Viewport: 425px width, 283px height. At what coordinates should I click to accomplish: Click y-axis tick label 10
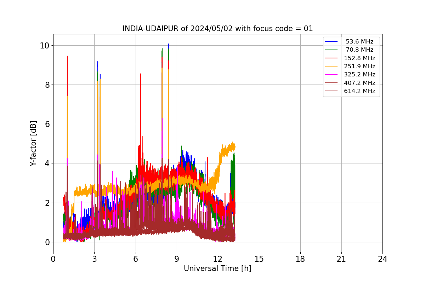tap(45, 46)
